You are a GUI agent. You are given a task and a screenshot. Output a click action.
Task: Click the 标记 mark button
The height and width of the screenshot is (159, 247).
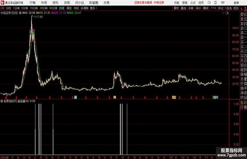[221, 8]
